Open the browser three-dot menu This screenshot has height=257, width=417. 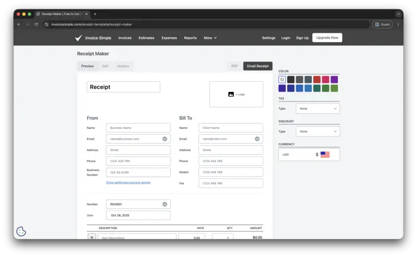398,24
